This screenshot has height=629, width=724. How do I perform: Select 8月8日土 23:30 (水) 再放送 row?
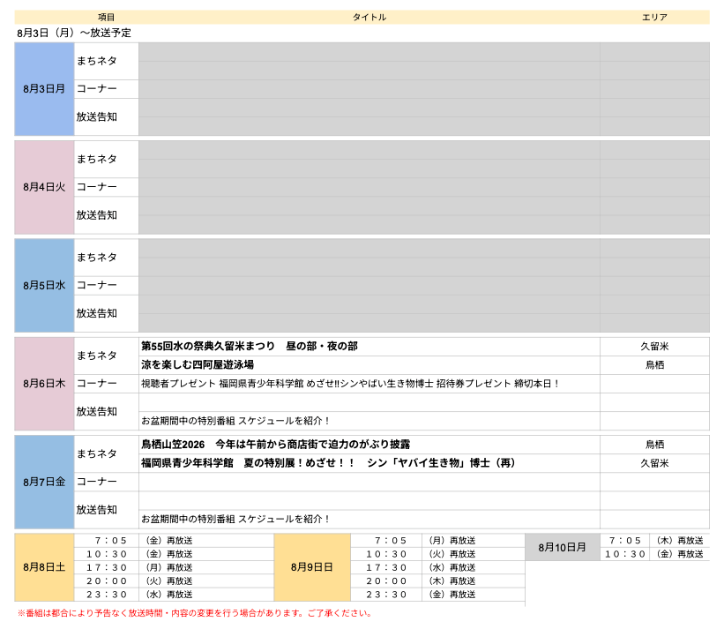click(174, 595)
